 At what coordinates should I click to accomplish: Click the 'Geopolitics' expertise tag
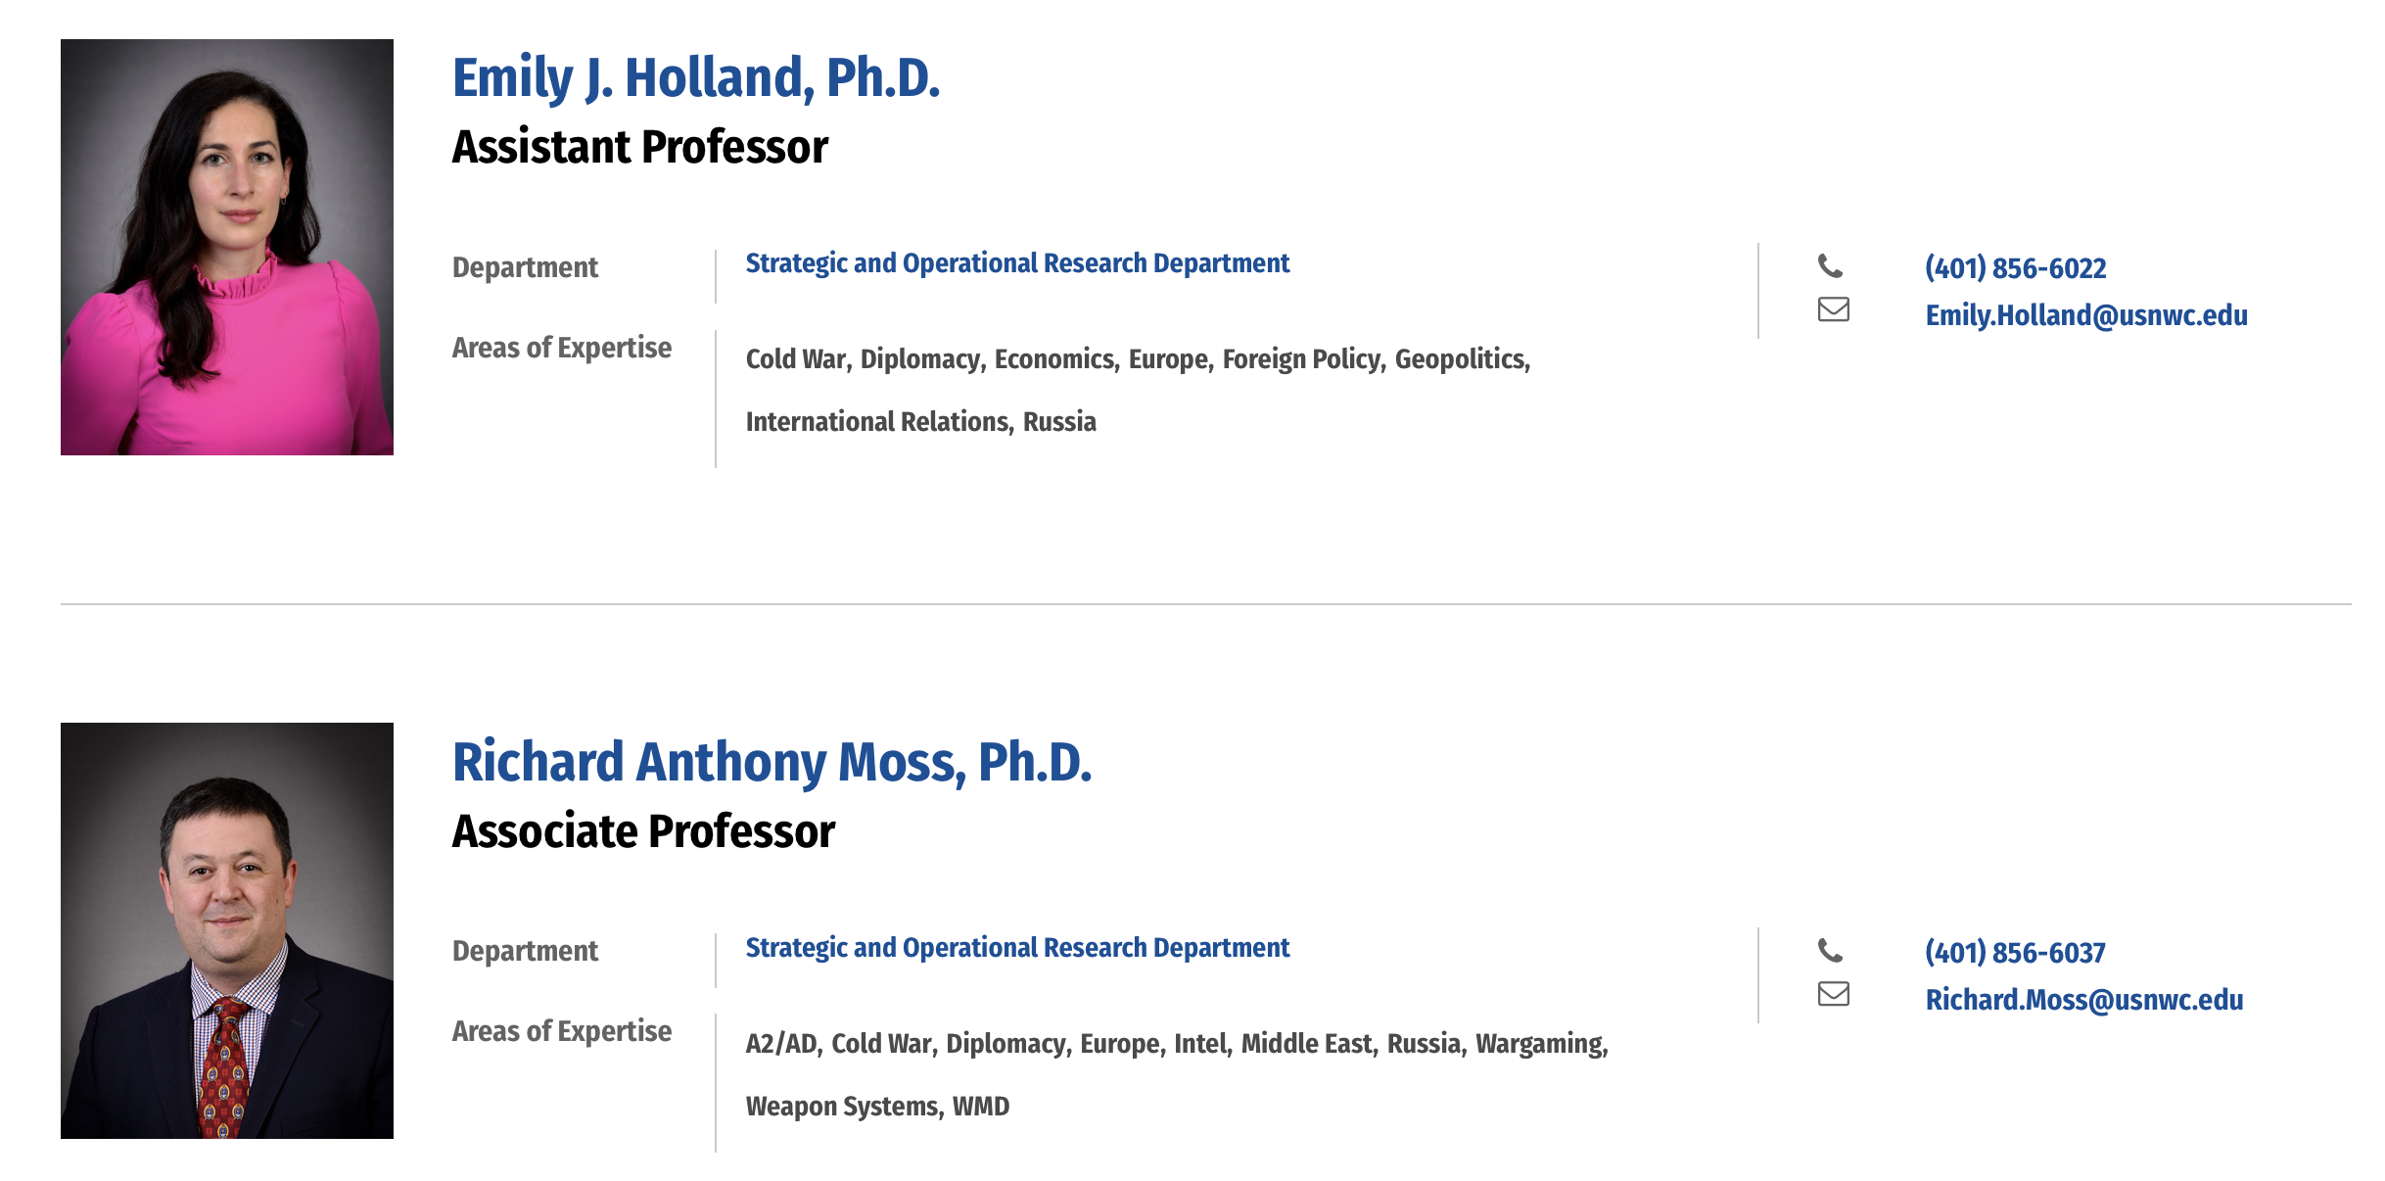(x=1459, y=360)
